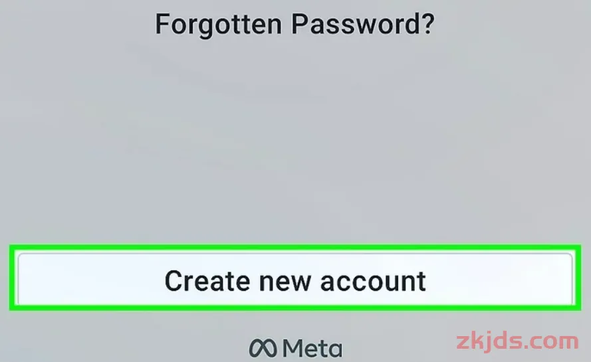Click the Meta infinity logo icon

[x=263, y=347]
